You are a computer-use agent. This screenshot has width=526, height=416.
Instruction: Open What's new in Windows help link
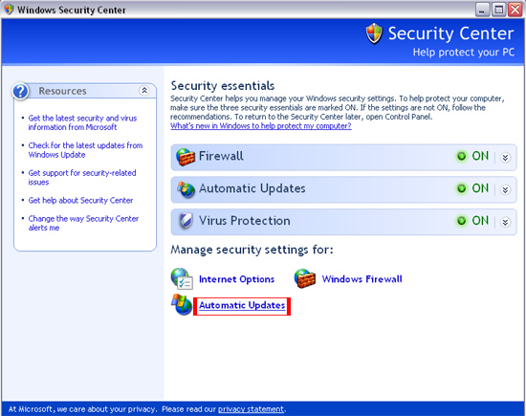point(261,126)
